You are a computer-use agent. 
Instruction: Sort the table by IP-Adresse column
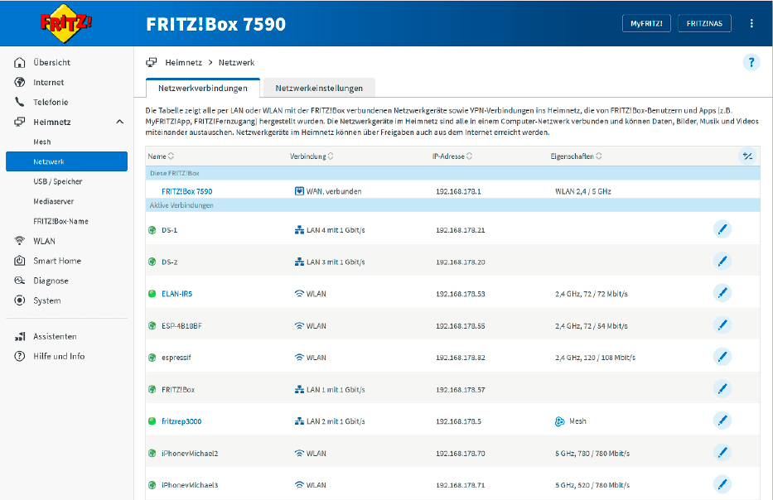click(452, 156)
